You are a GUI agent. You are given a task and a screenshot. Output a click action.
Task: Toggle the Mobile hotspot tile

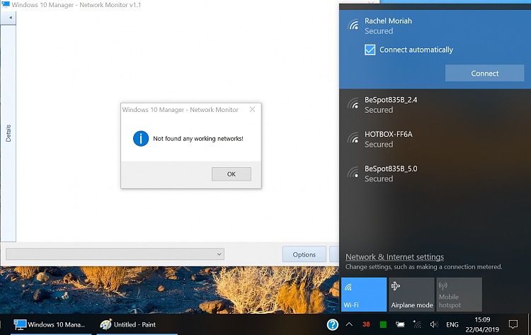[x=459, y=295]
